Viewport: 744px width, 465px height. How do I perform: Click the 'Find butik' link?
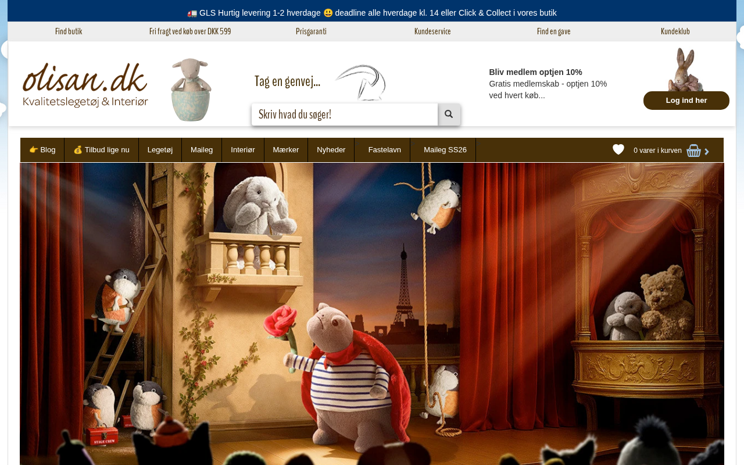pyautogui.click(x=69, y=31)
